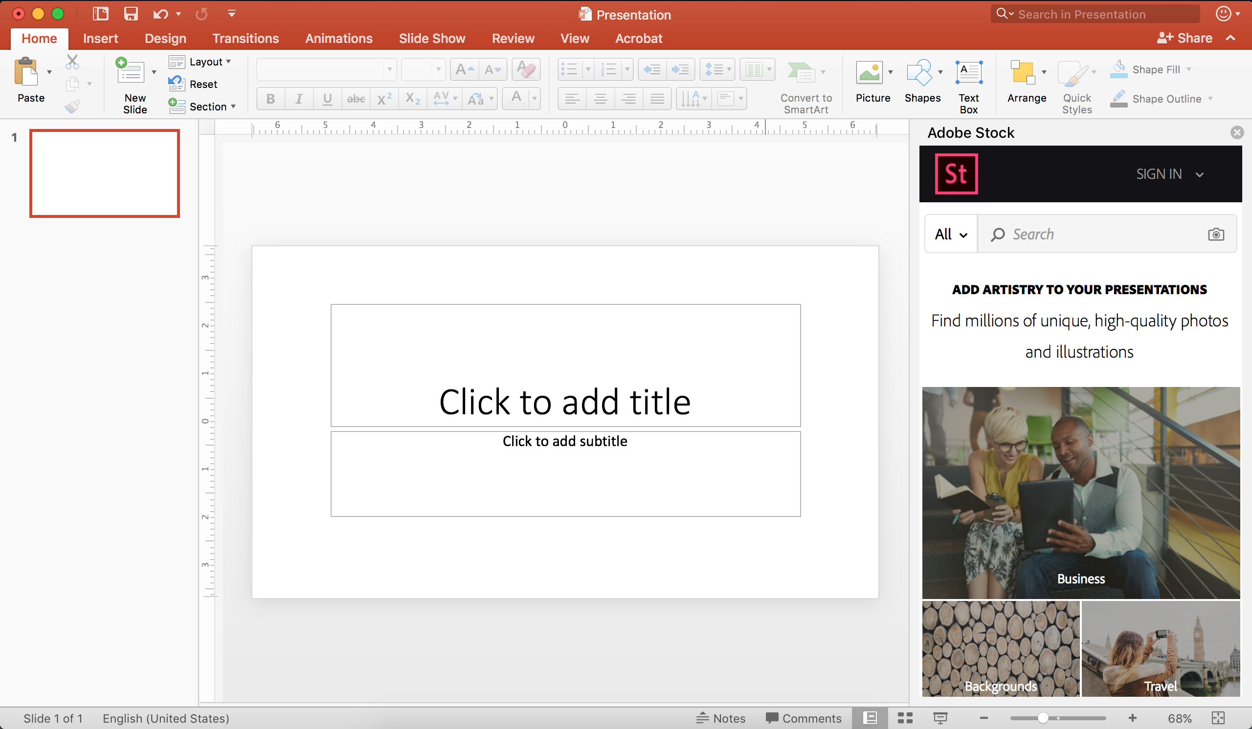Image resolution: width=1252 pixels, height=729 pixels.
Task: Open the All category dropdown in Adobe Stock
Action: [950, 234]
